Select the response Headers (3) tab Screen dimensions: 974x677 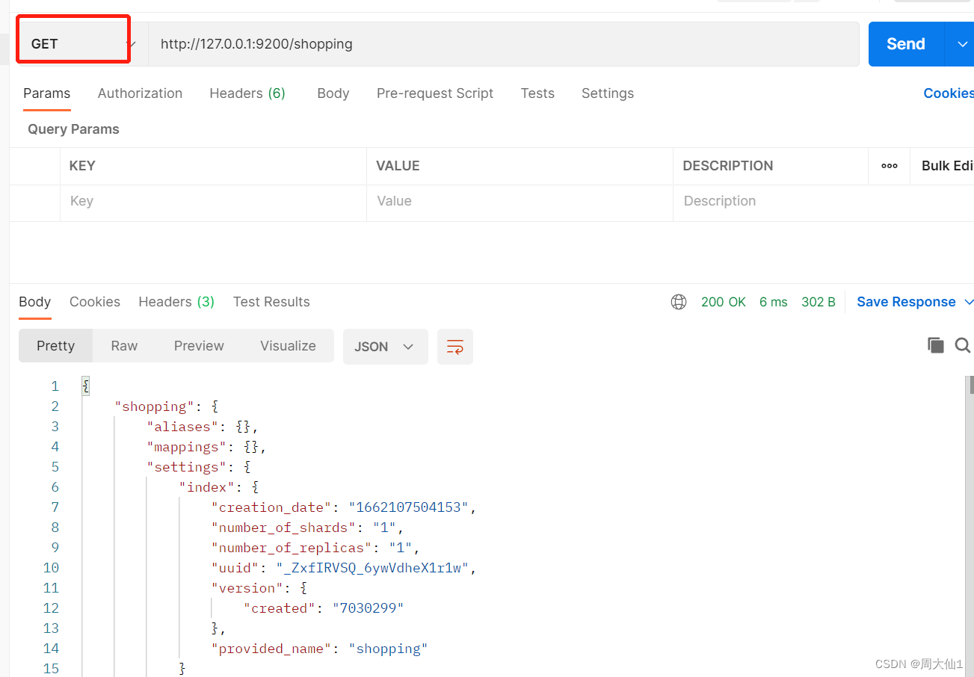(176, 302)
